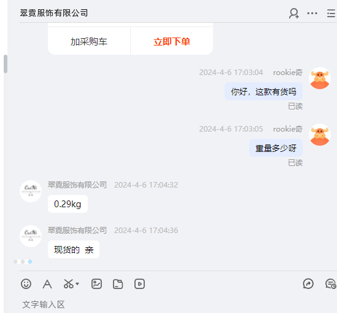
Task: Open the font formatting tool
Action: click(47, 284)
